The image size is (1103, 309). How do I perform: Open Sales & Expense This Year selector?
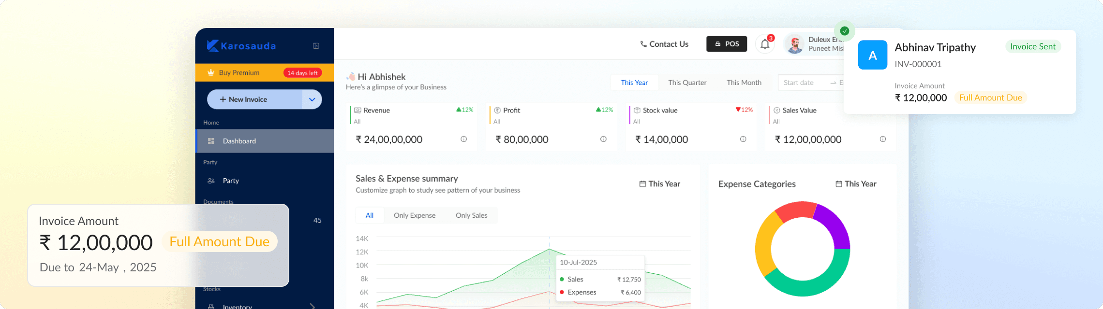(659, 184)
